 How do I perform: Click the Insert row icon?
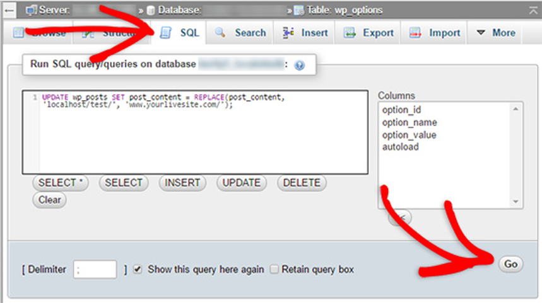(288, 33)
